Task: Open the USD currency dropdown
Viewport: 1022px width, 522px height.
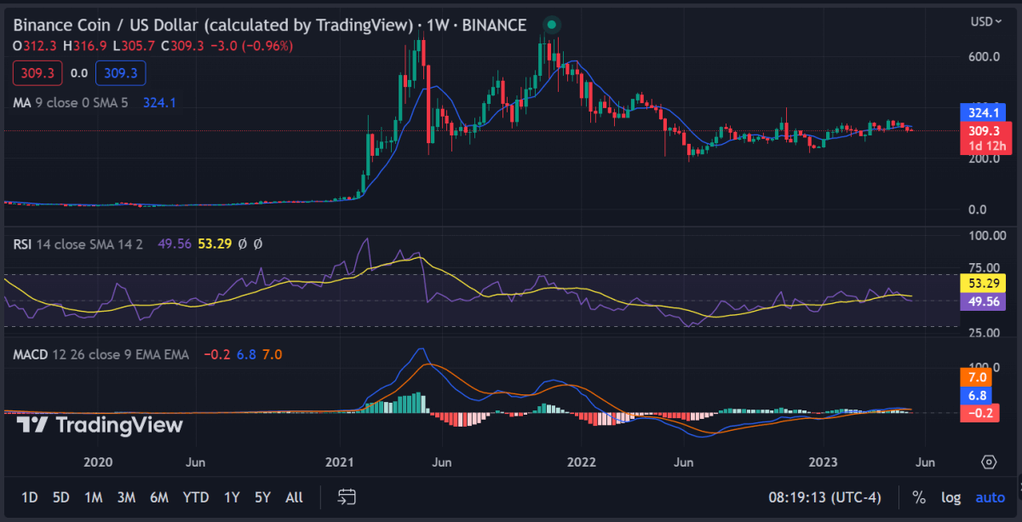Action: pos(986,21)
